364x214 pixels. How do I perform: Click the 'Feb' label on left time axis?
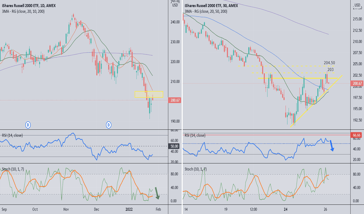pos(158,209)
